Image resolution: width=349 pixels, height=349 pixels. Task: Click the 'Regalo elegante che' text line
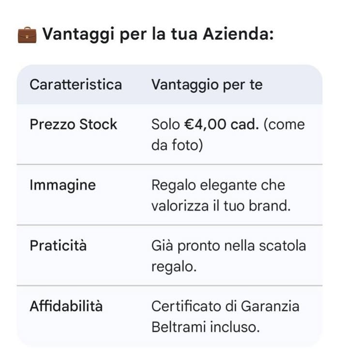point(218,185)
